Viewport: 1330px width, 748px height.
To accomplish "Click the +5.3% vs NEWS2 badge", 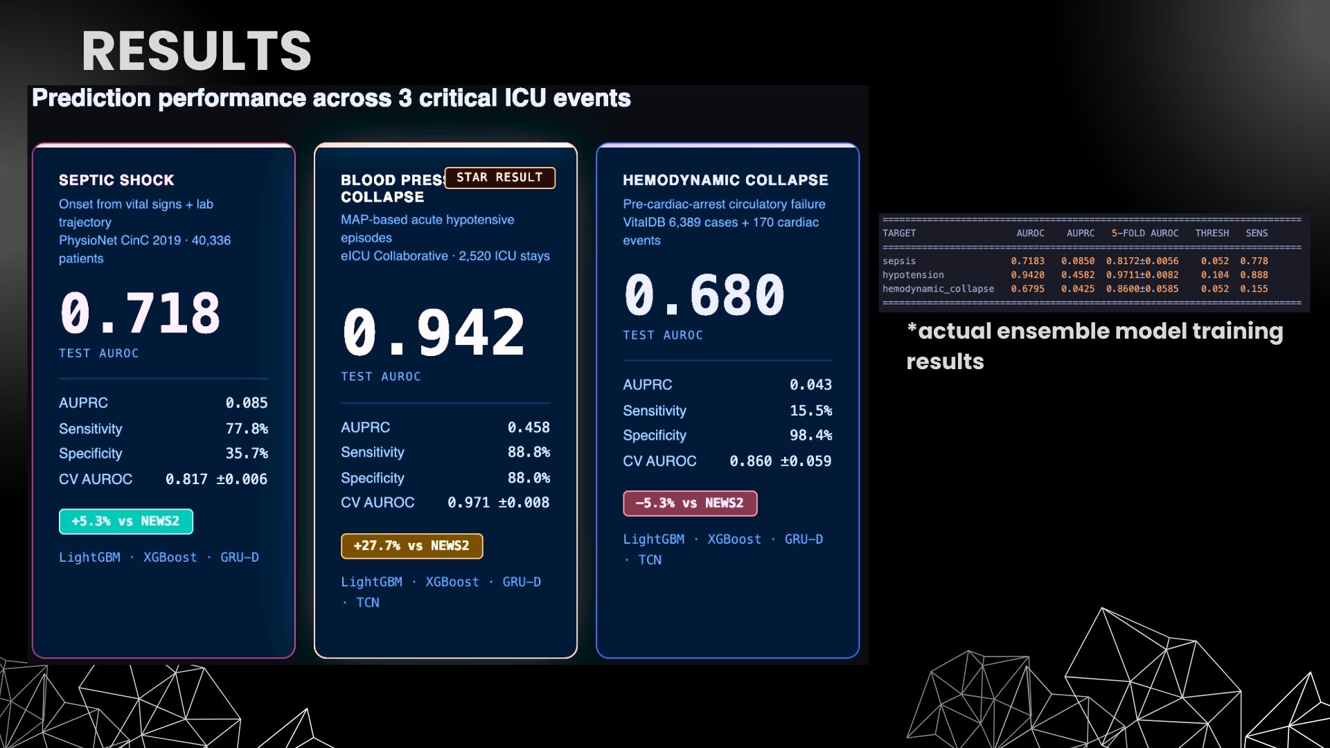I will (125, 522).
